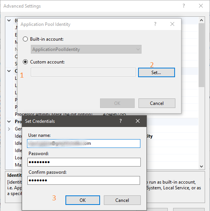
Task: Collapse the first (General) section chevron
Action: 9,21
